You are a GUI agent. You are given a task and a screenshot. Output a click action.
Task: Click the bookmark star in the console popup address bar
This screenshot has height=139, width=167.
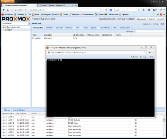click(144, 52)
